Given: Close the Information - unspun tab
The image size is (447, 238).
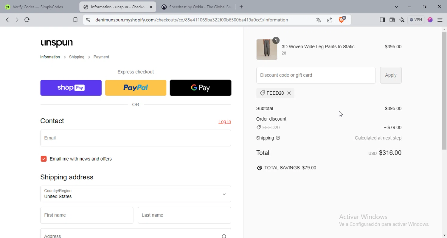Looking at the screenshot, I should (x=151, y=7).
